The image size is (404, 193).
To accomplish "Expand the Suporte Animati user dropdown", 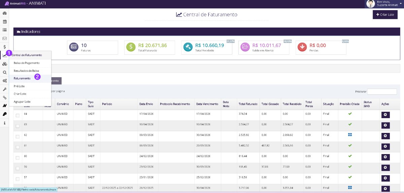I will pos(384,4).
